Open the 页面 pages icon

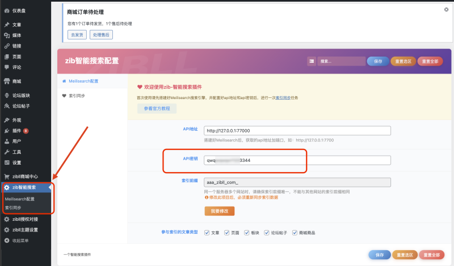coord(7,57)
